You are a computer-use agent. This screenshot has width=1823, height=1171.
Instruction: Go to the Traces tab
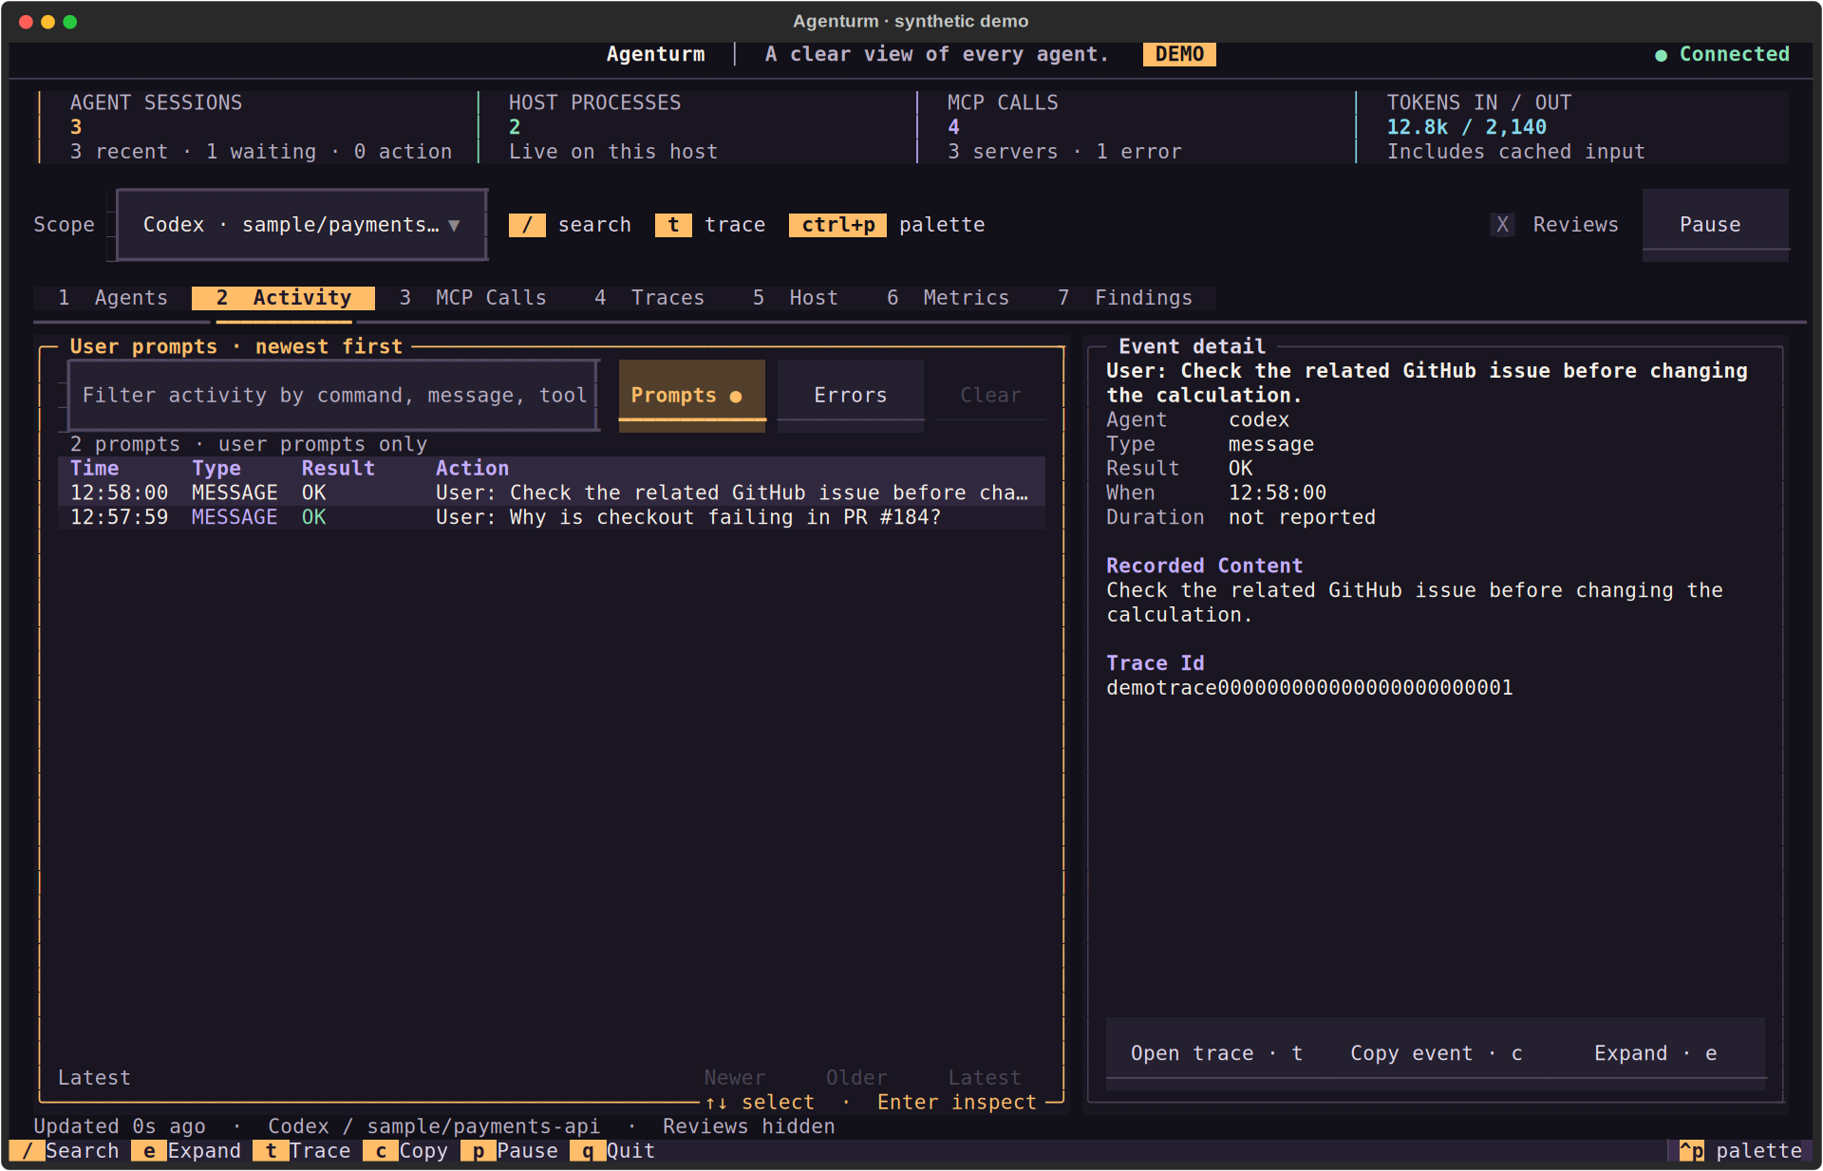649,298
